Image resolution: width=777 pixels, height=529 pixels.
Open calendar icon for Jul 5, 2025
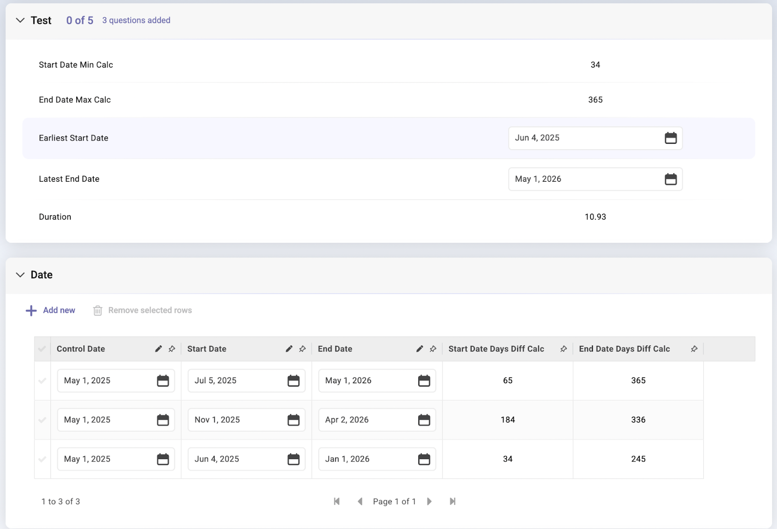coord(293,380)
